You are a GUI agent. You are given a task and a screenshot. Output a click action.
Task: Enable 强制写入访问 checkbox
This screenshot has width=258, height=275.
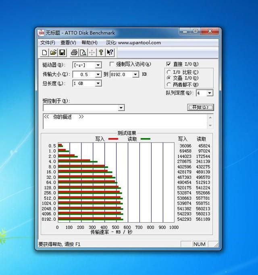112,64
